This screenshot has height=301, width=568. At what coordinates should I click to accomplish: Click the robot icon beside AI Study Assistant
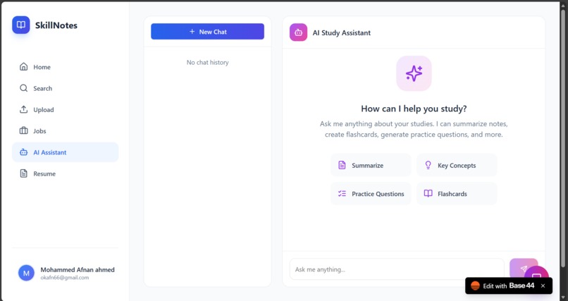299,32
